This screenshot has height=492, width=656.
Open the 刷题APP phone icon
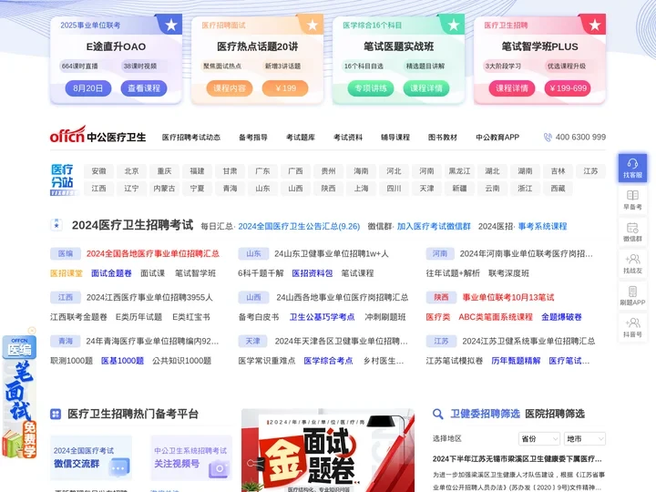[632, 292]
